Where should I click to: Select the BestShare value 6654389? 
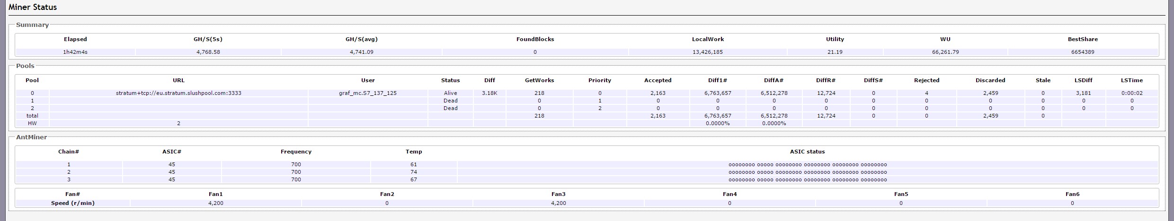click(x=1083, y=52)
